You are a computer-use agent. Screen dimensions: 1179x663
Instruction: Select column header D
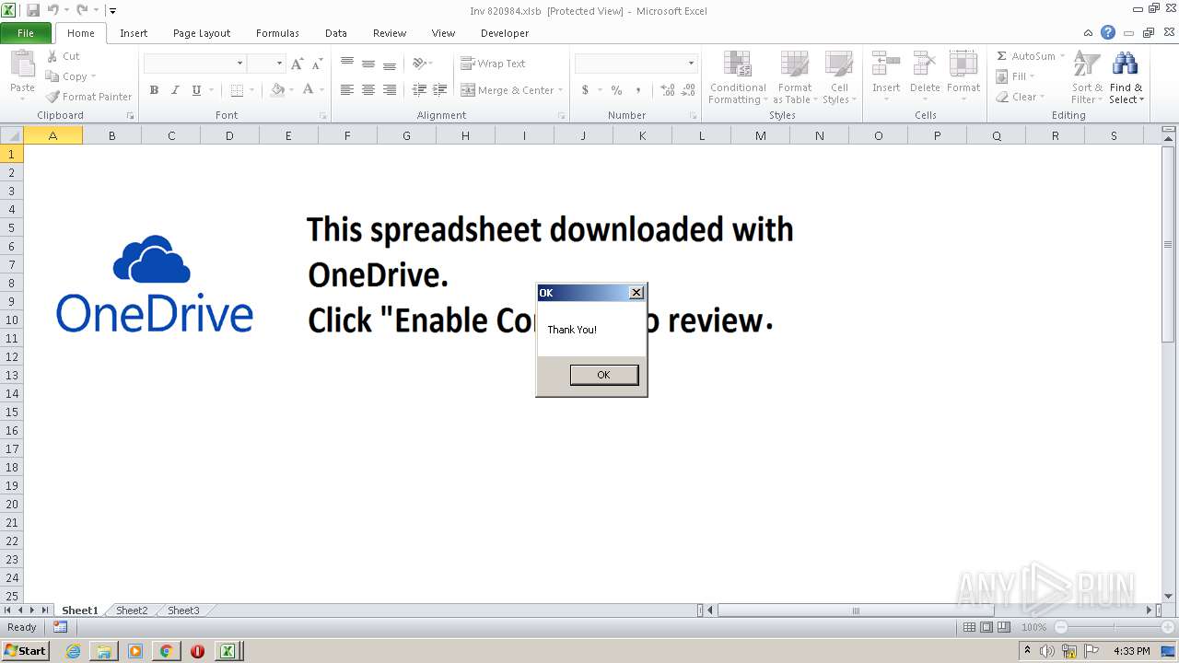click(229, 135)
